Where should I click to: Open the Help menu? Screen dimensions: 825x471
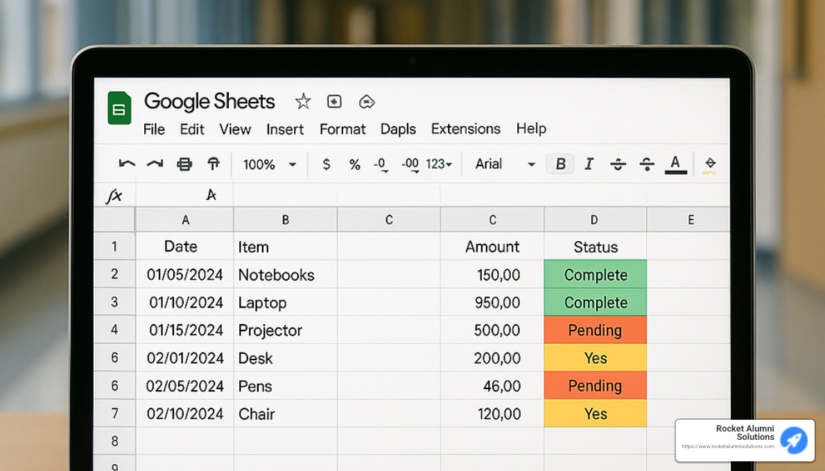532,129
